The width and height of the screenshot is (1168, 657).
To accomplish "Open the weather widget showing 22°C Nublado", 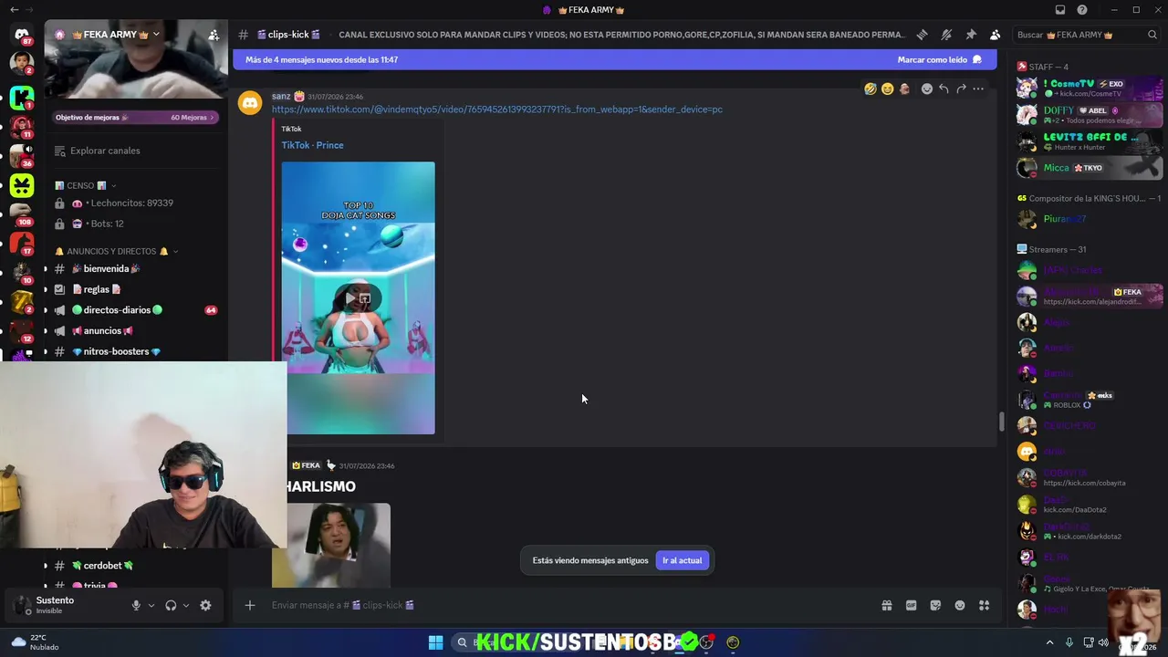I will [x=35, y=642].
